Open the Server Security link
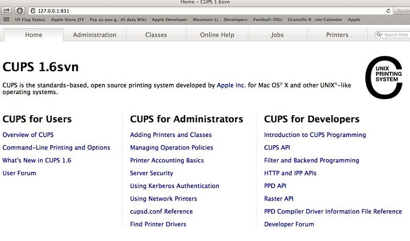The image size is (410, 241). (x=152, y=173)
